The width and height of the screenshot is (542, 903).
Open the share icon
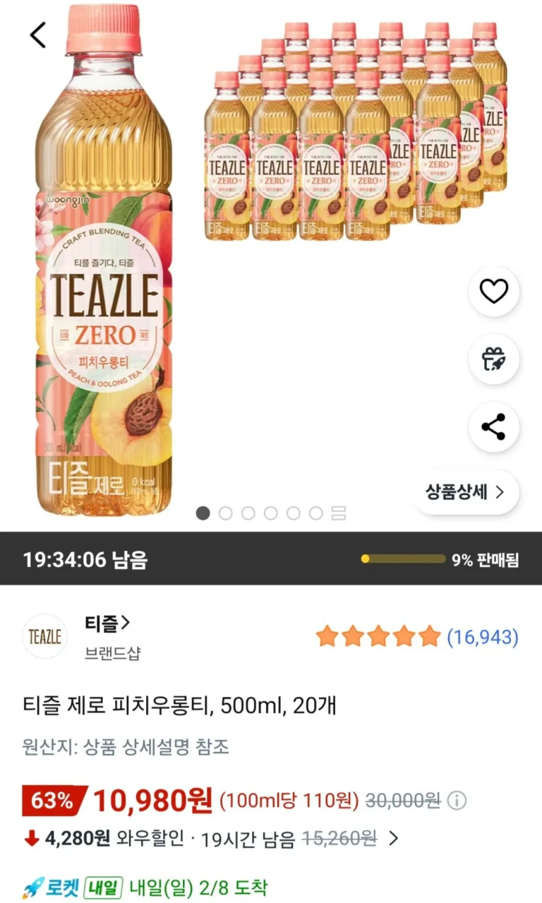494,426
